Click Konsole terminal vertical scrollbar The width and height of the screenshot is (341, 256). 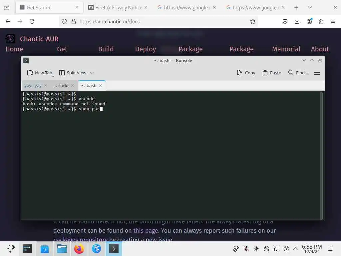[321, 156]
